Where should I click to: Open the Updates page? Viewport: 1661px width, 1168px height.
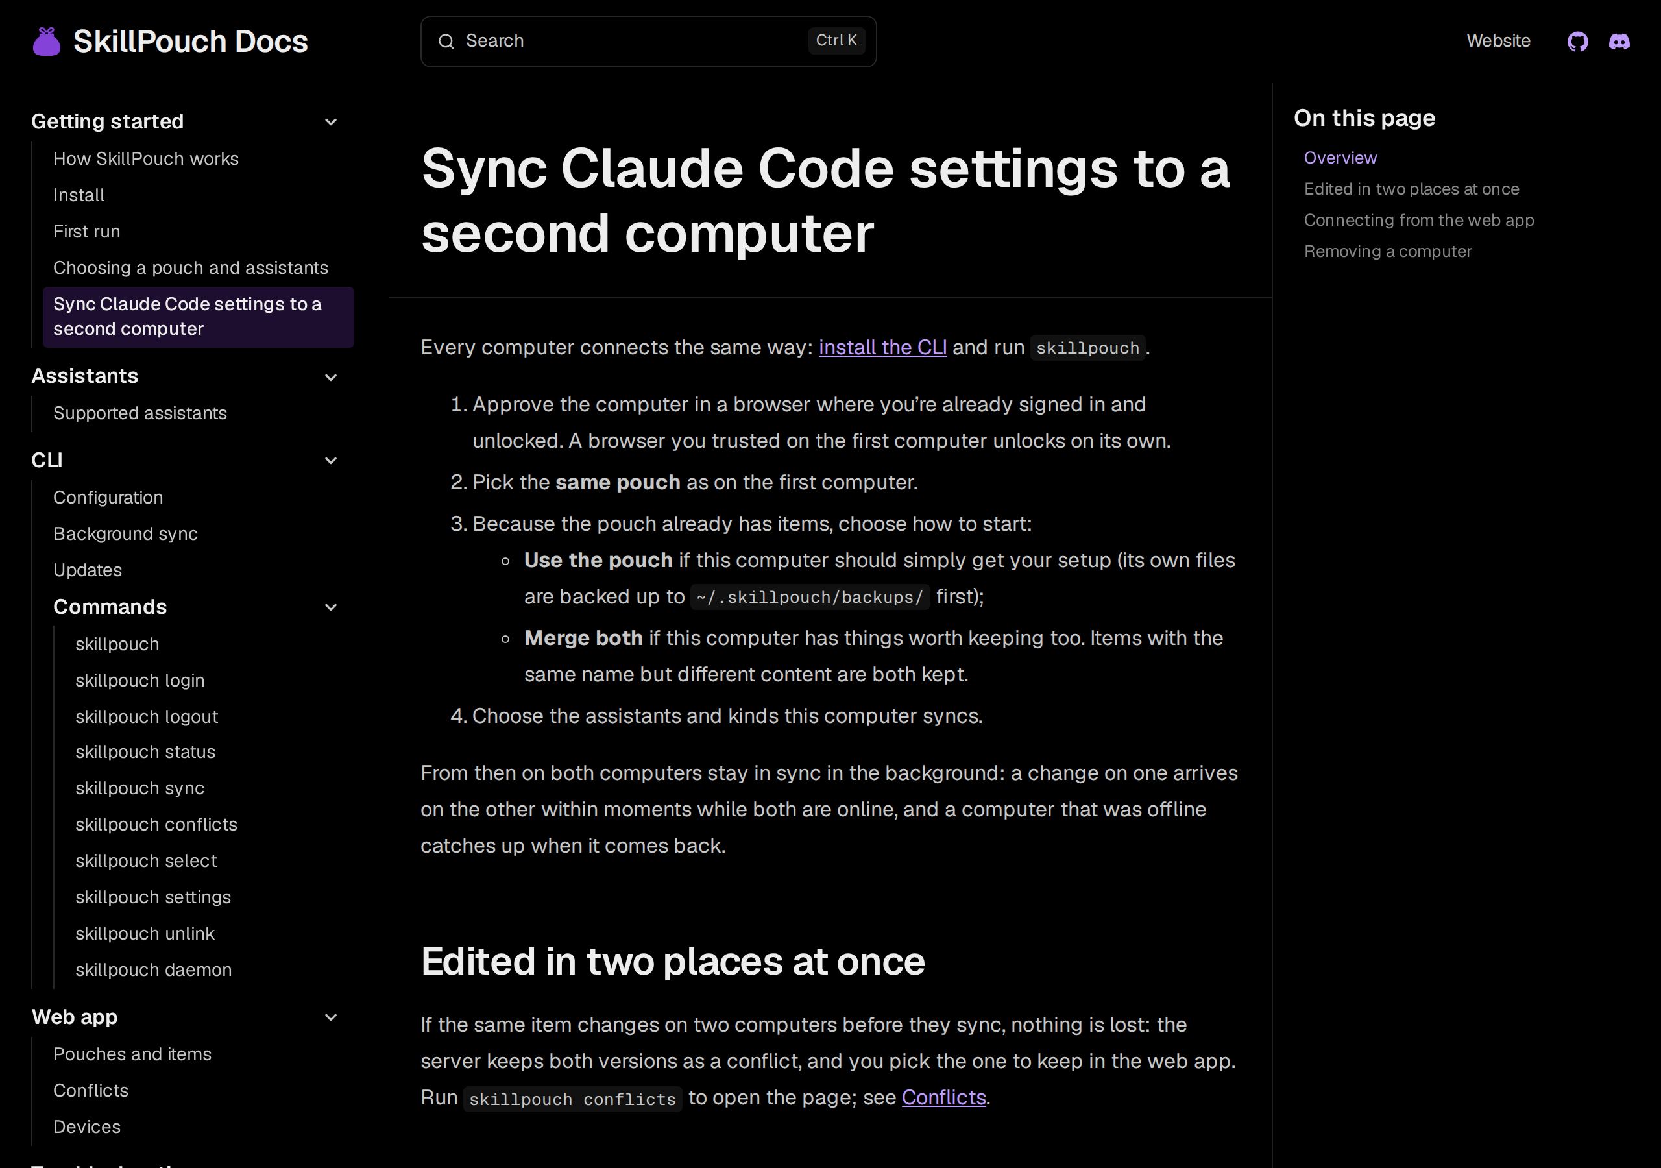88,570
